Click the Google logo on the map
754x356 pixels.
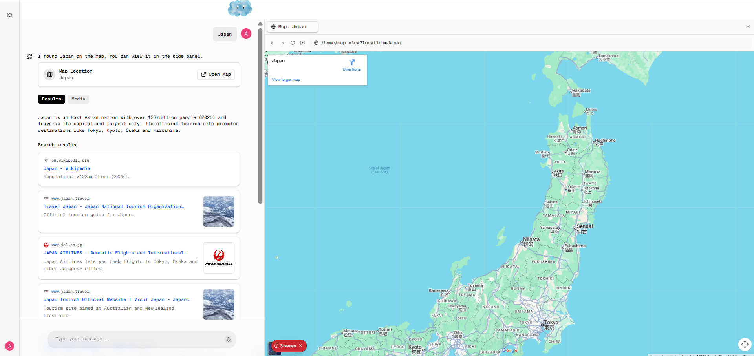tap(510, 350)
